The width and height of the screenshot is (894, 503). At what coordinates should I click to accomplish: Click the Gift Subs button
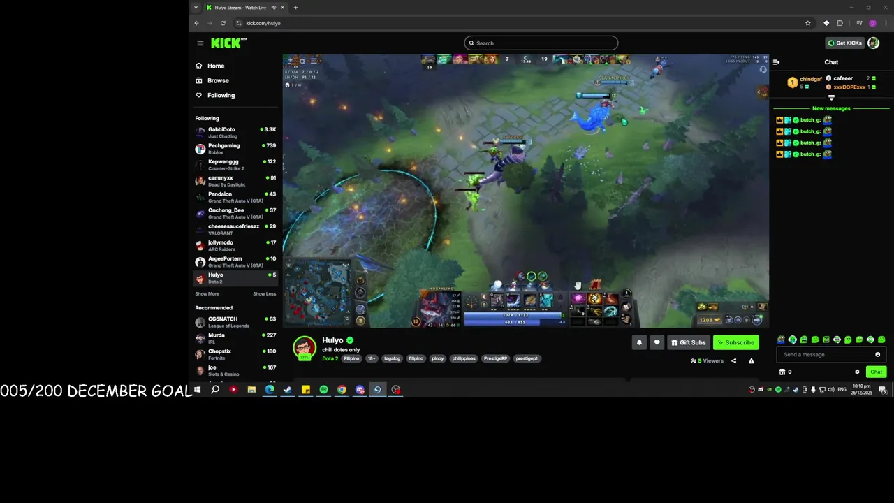pyautogui.click(x=688, y=342)
